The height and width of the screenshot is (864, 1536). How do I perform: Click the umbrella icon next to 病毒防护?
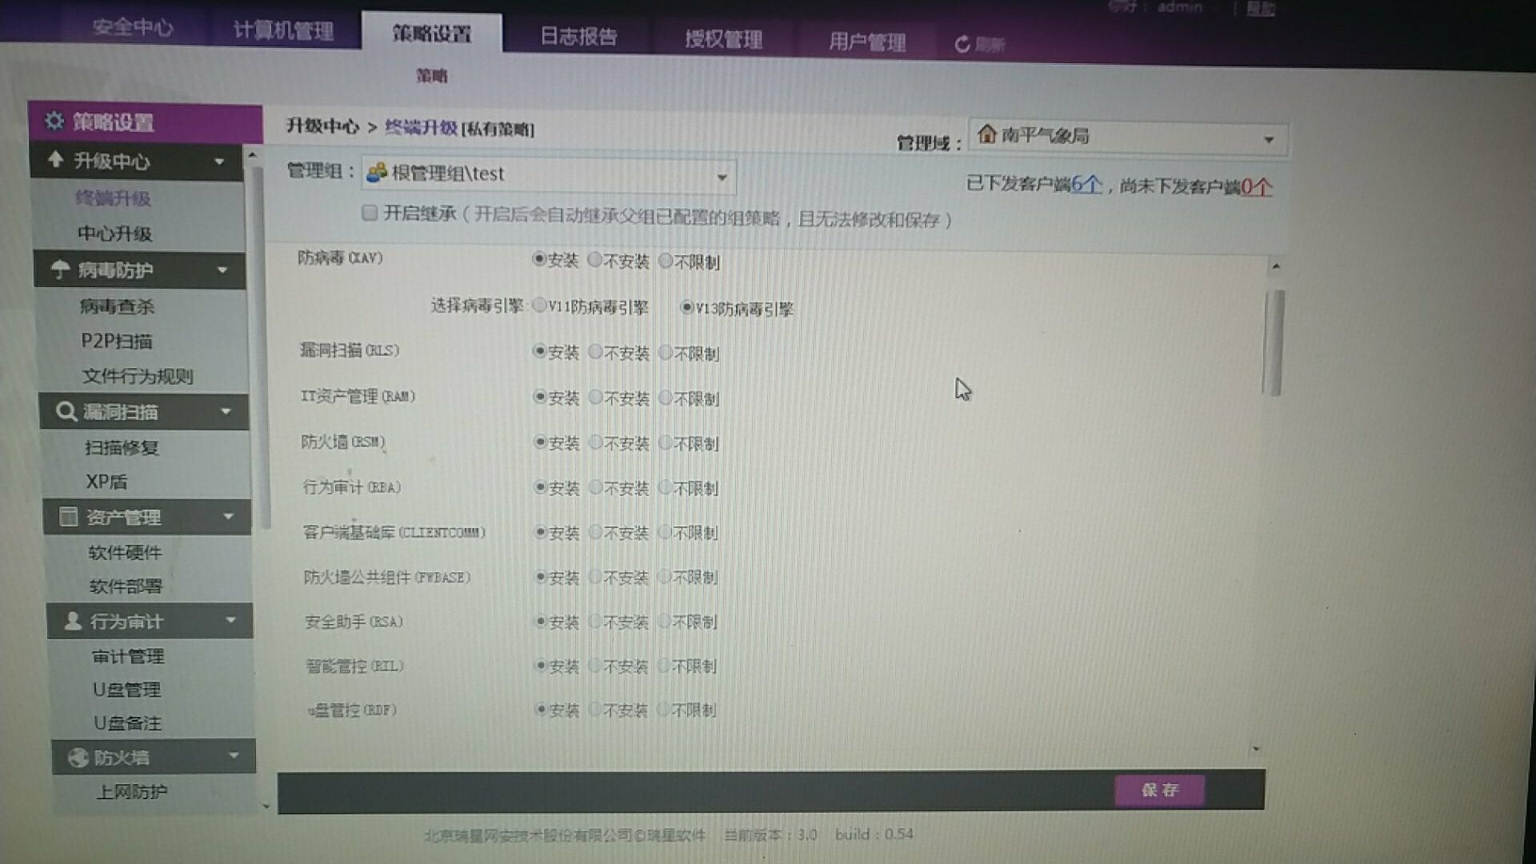point(61,270)
